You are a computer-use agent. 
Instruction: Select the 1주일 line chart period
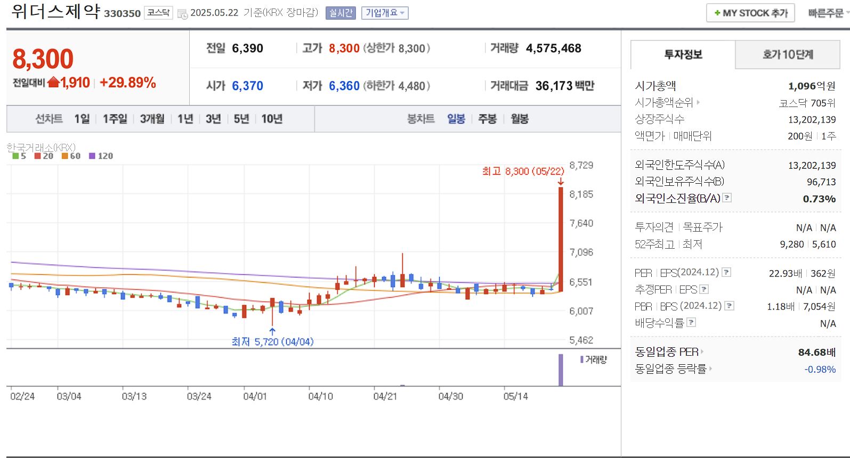tap(115, 119)
